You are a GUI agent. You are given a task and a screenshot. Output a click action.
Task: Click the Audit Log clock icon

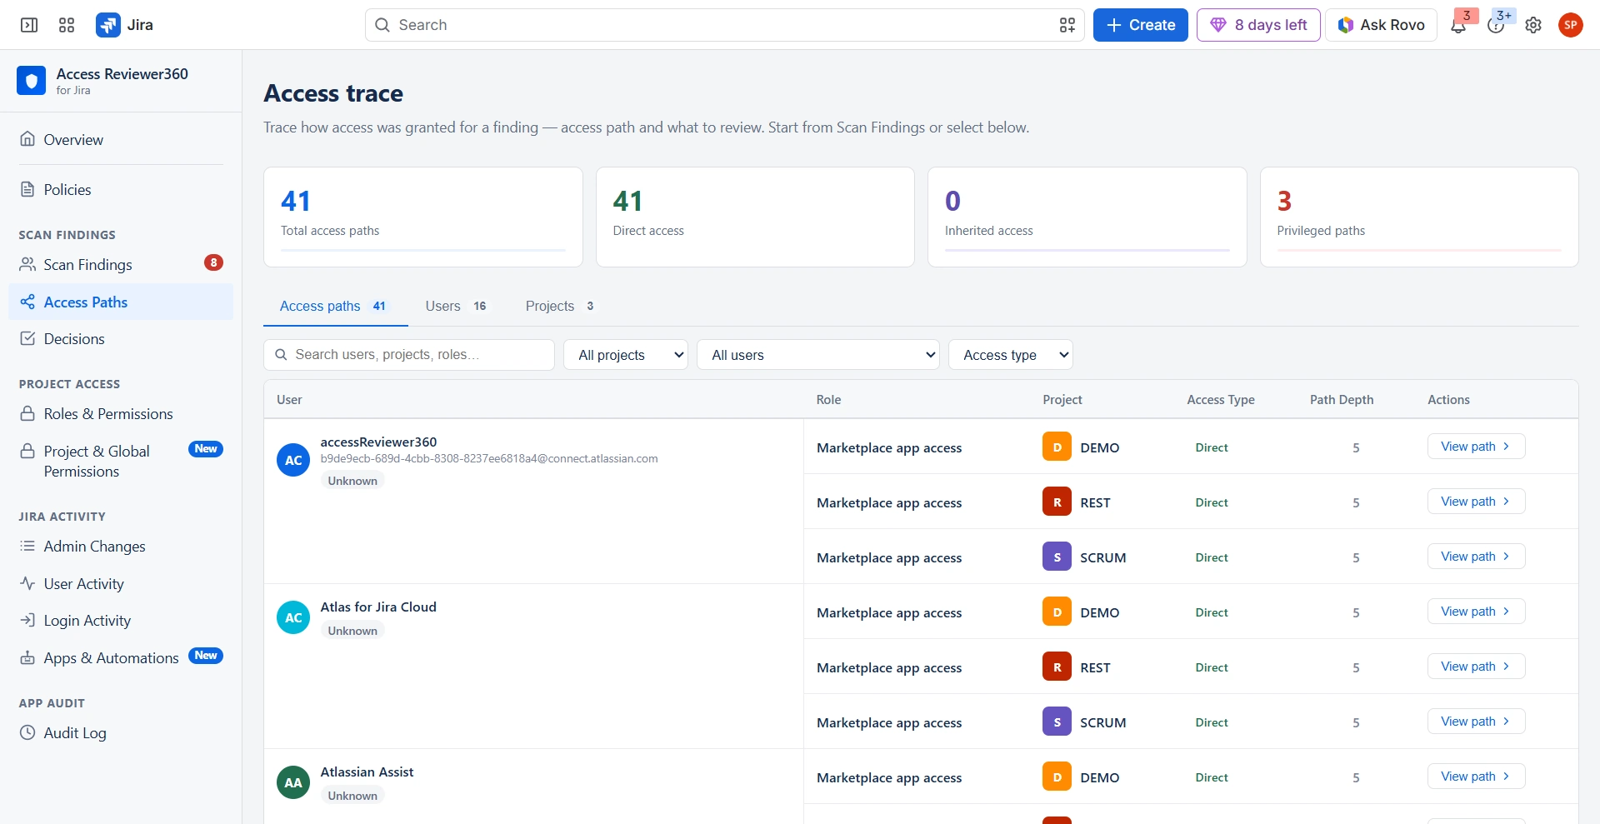click(x=27, y=732)
